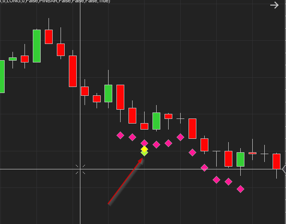This screenshot has width=286, height=224.
Task: Select the yellow diamond marker
Action: tap(144, 149)
